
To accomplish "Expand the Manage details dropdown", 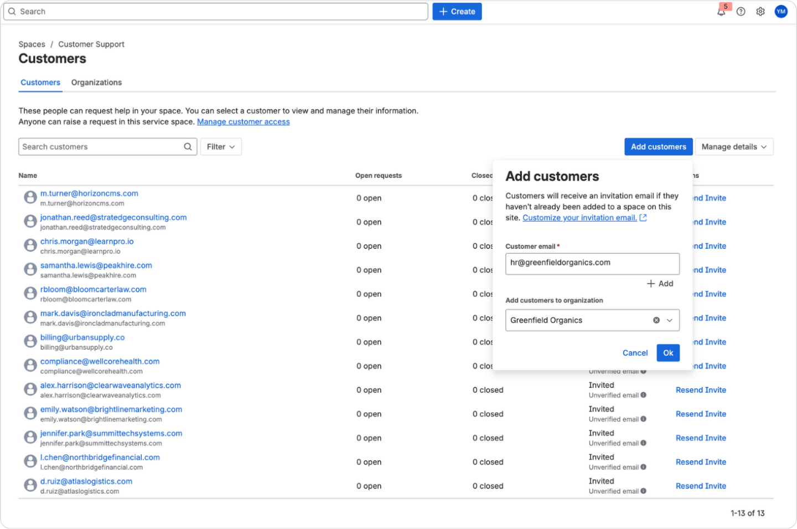I will (734, 146).
